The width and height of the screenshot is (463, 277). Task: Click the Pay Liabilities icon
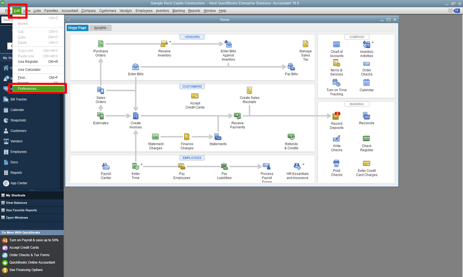(x=224, y=166)
